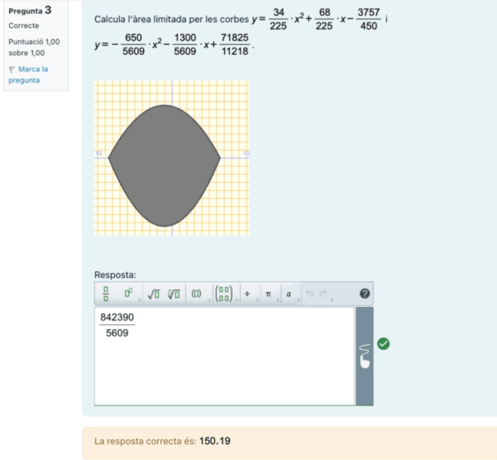Open the equation editor help icon
Image resolution: width=497 pixels, height=460 pixels.
[x=364, y=294]
